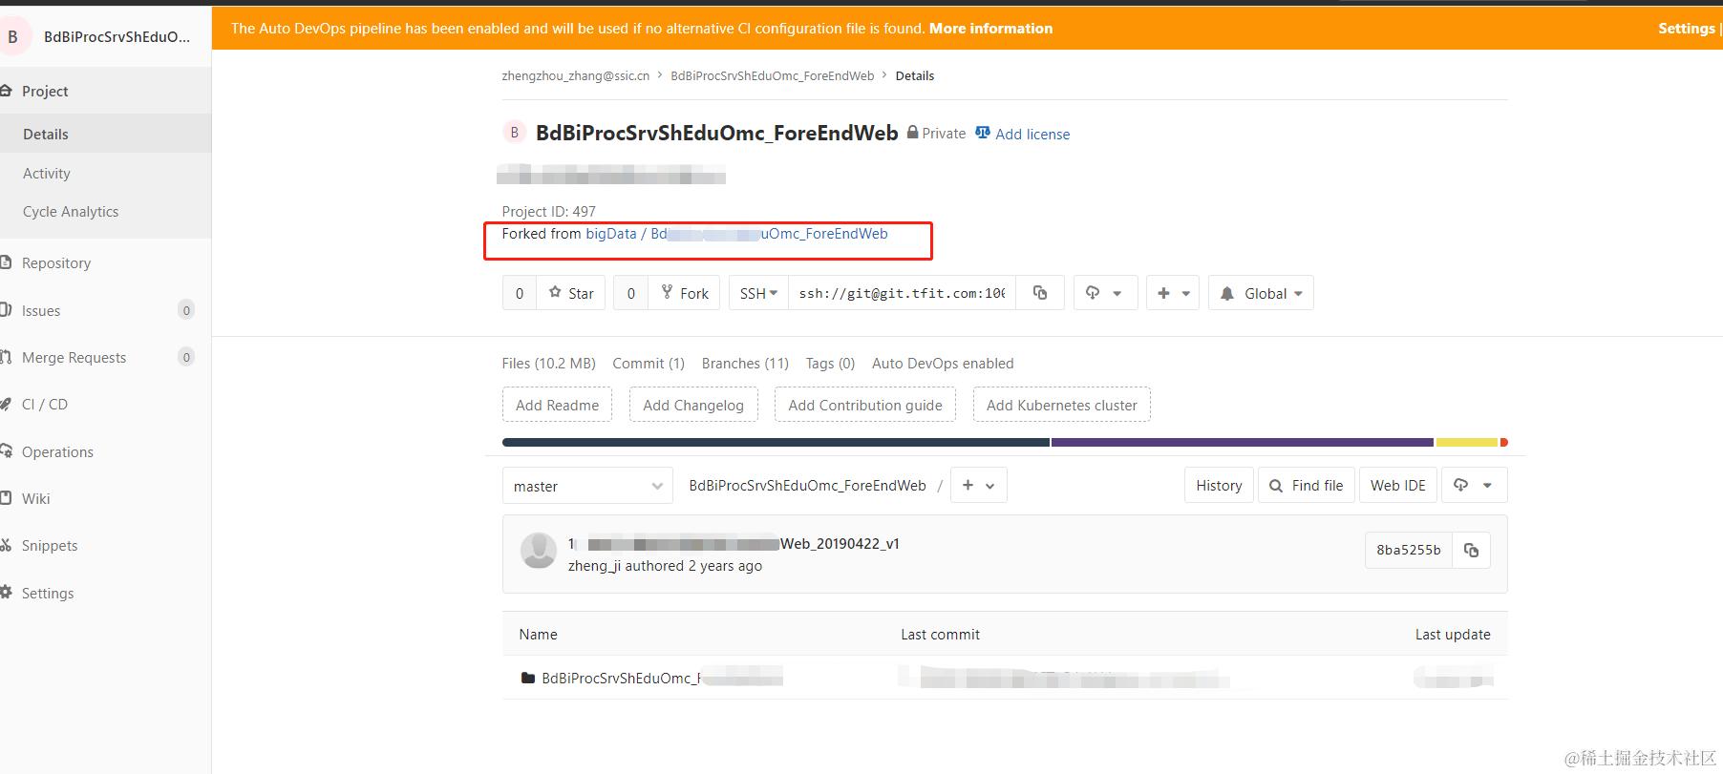Open the Web IDE button

1397,485
